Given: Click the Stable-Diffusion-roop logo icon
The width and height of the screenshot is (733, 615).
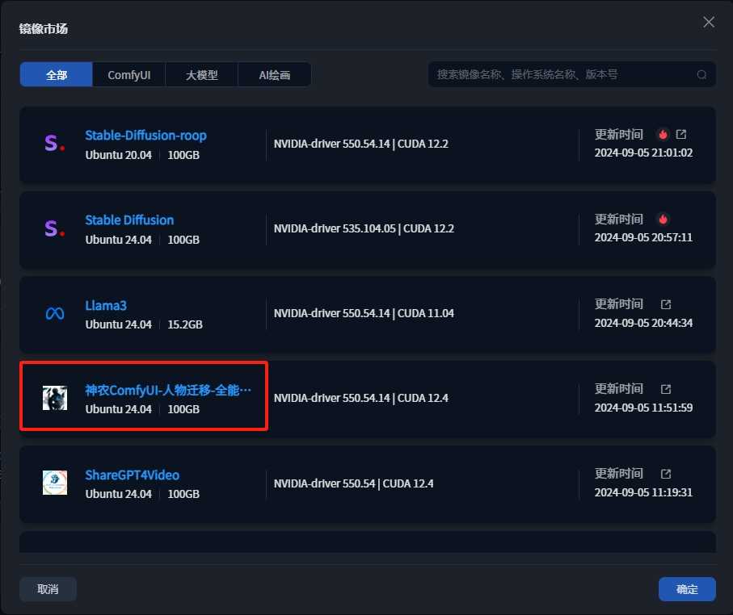Looking at the screenshot, I should 55,144.
